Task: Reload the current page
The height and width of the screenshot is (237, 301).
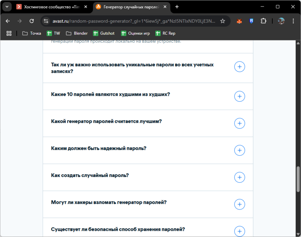Action: [31, 21]
